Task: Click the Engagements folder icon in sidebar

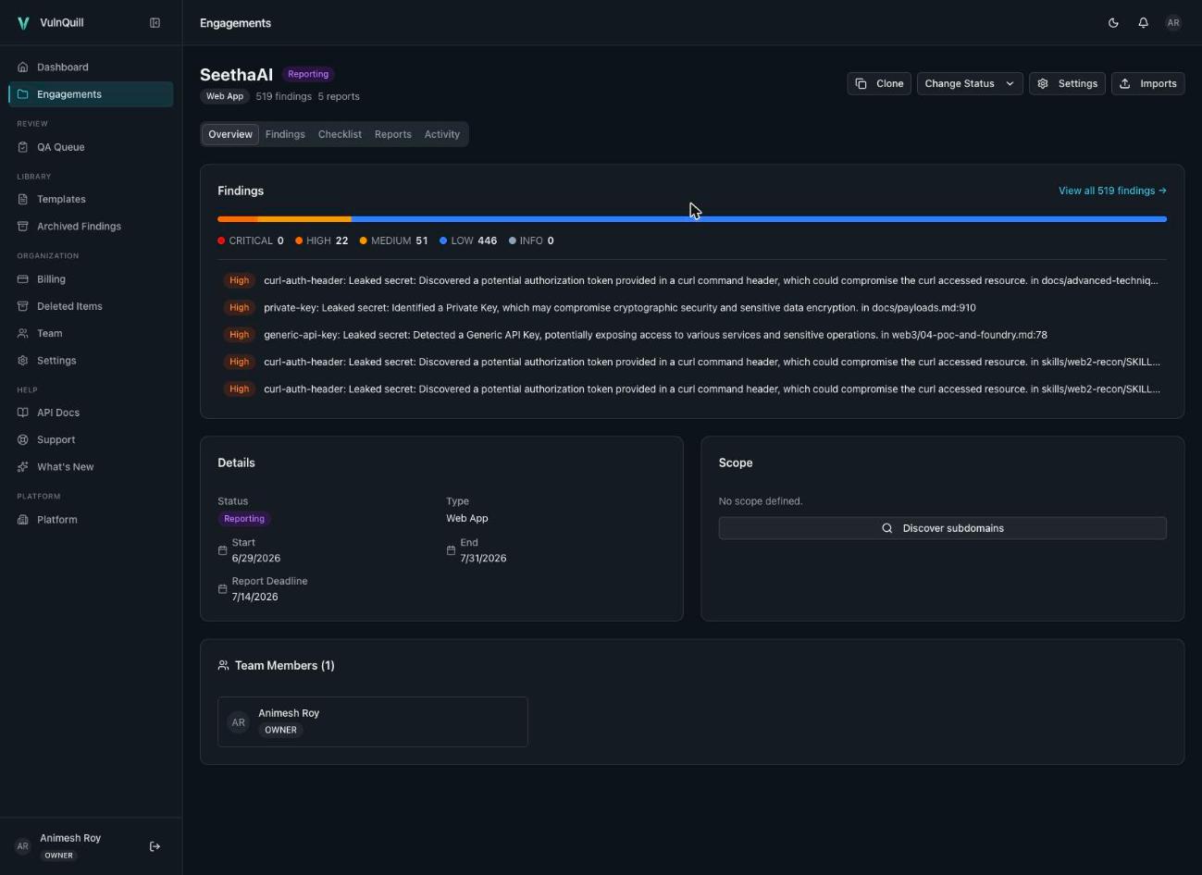Action: (x=23, y=94)
